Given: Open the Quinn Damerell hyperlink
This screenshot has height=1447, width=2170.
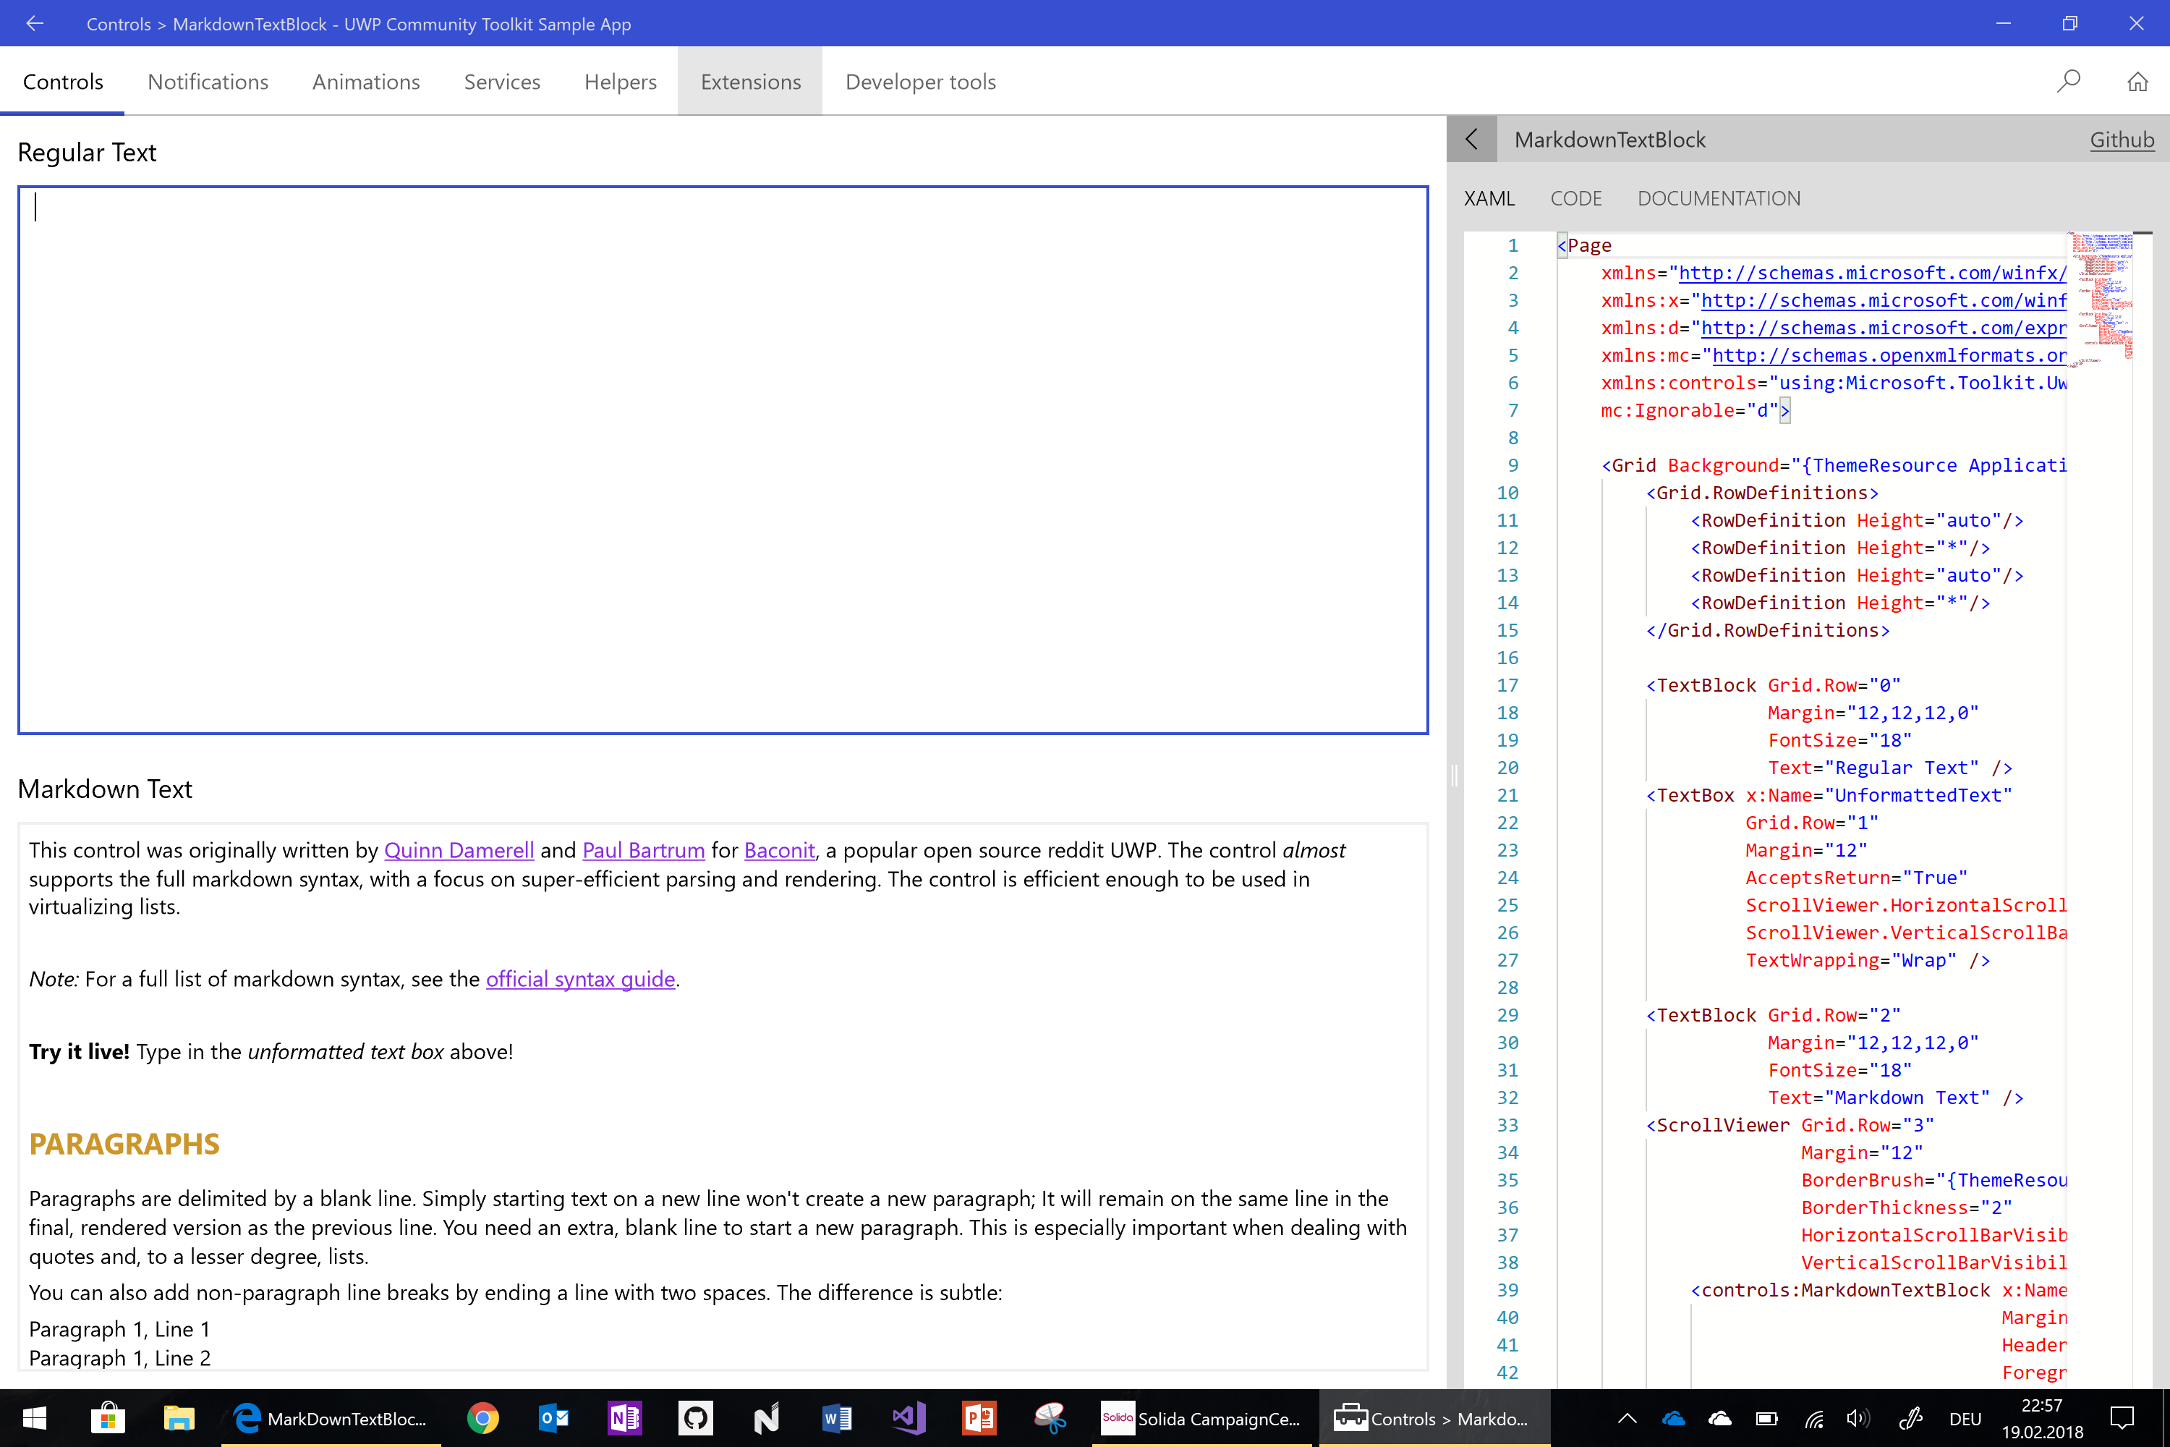Looking at the screenshot, I should pos(459,850).
